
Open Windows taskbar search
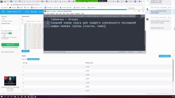coord(5,97)
